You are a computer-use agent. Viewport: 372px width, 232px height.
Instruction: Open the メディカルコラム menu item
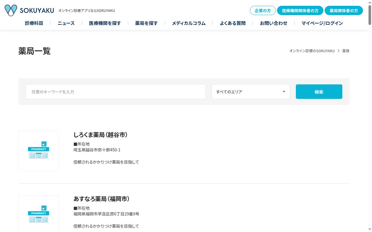coord(189,23)
